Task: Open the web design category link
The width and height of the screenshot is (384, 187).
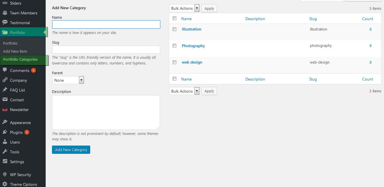Action: click(x=192, y=62)
